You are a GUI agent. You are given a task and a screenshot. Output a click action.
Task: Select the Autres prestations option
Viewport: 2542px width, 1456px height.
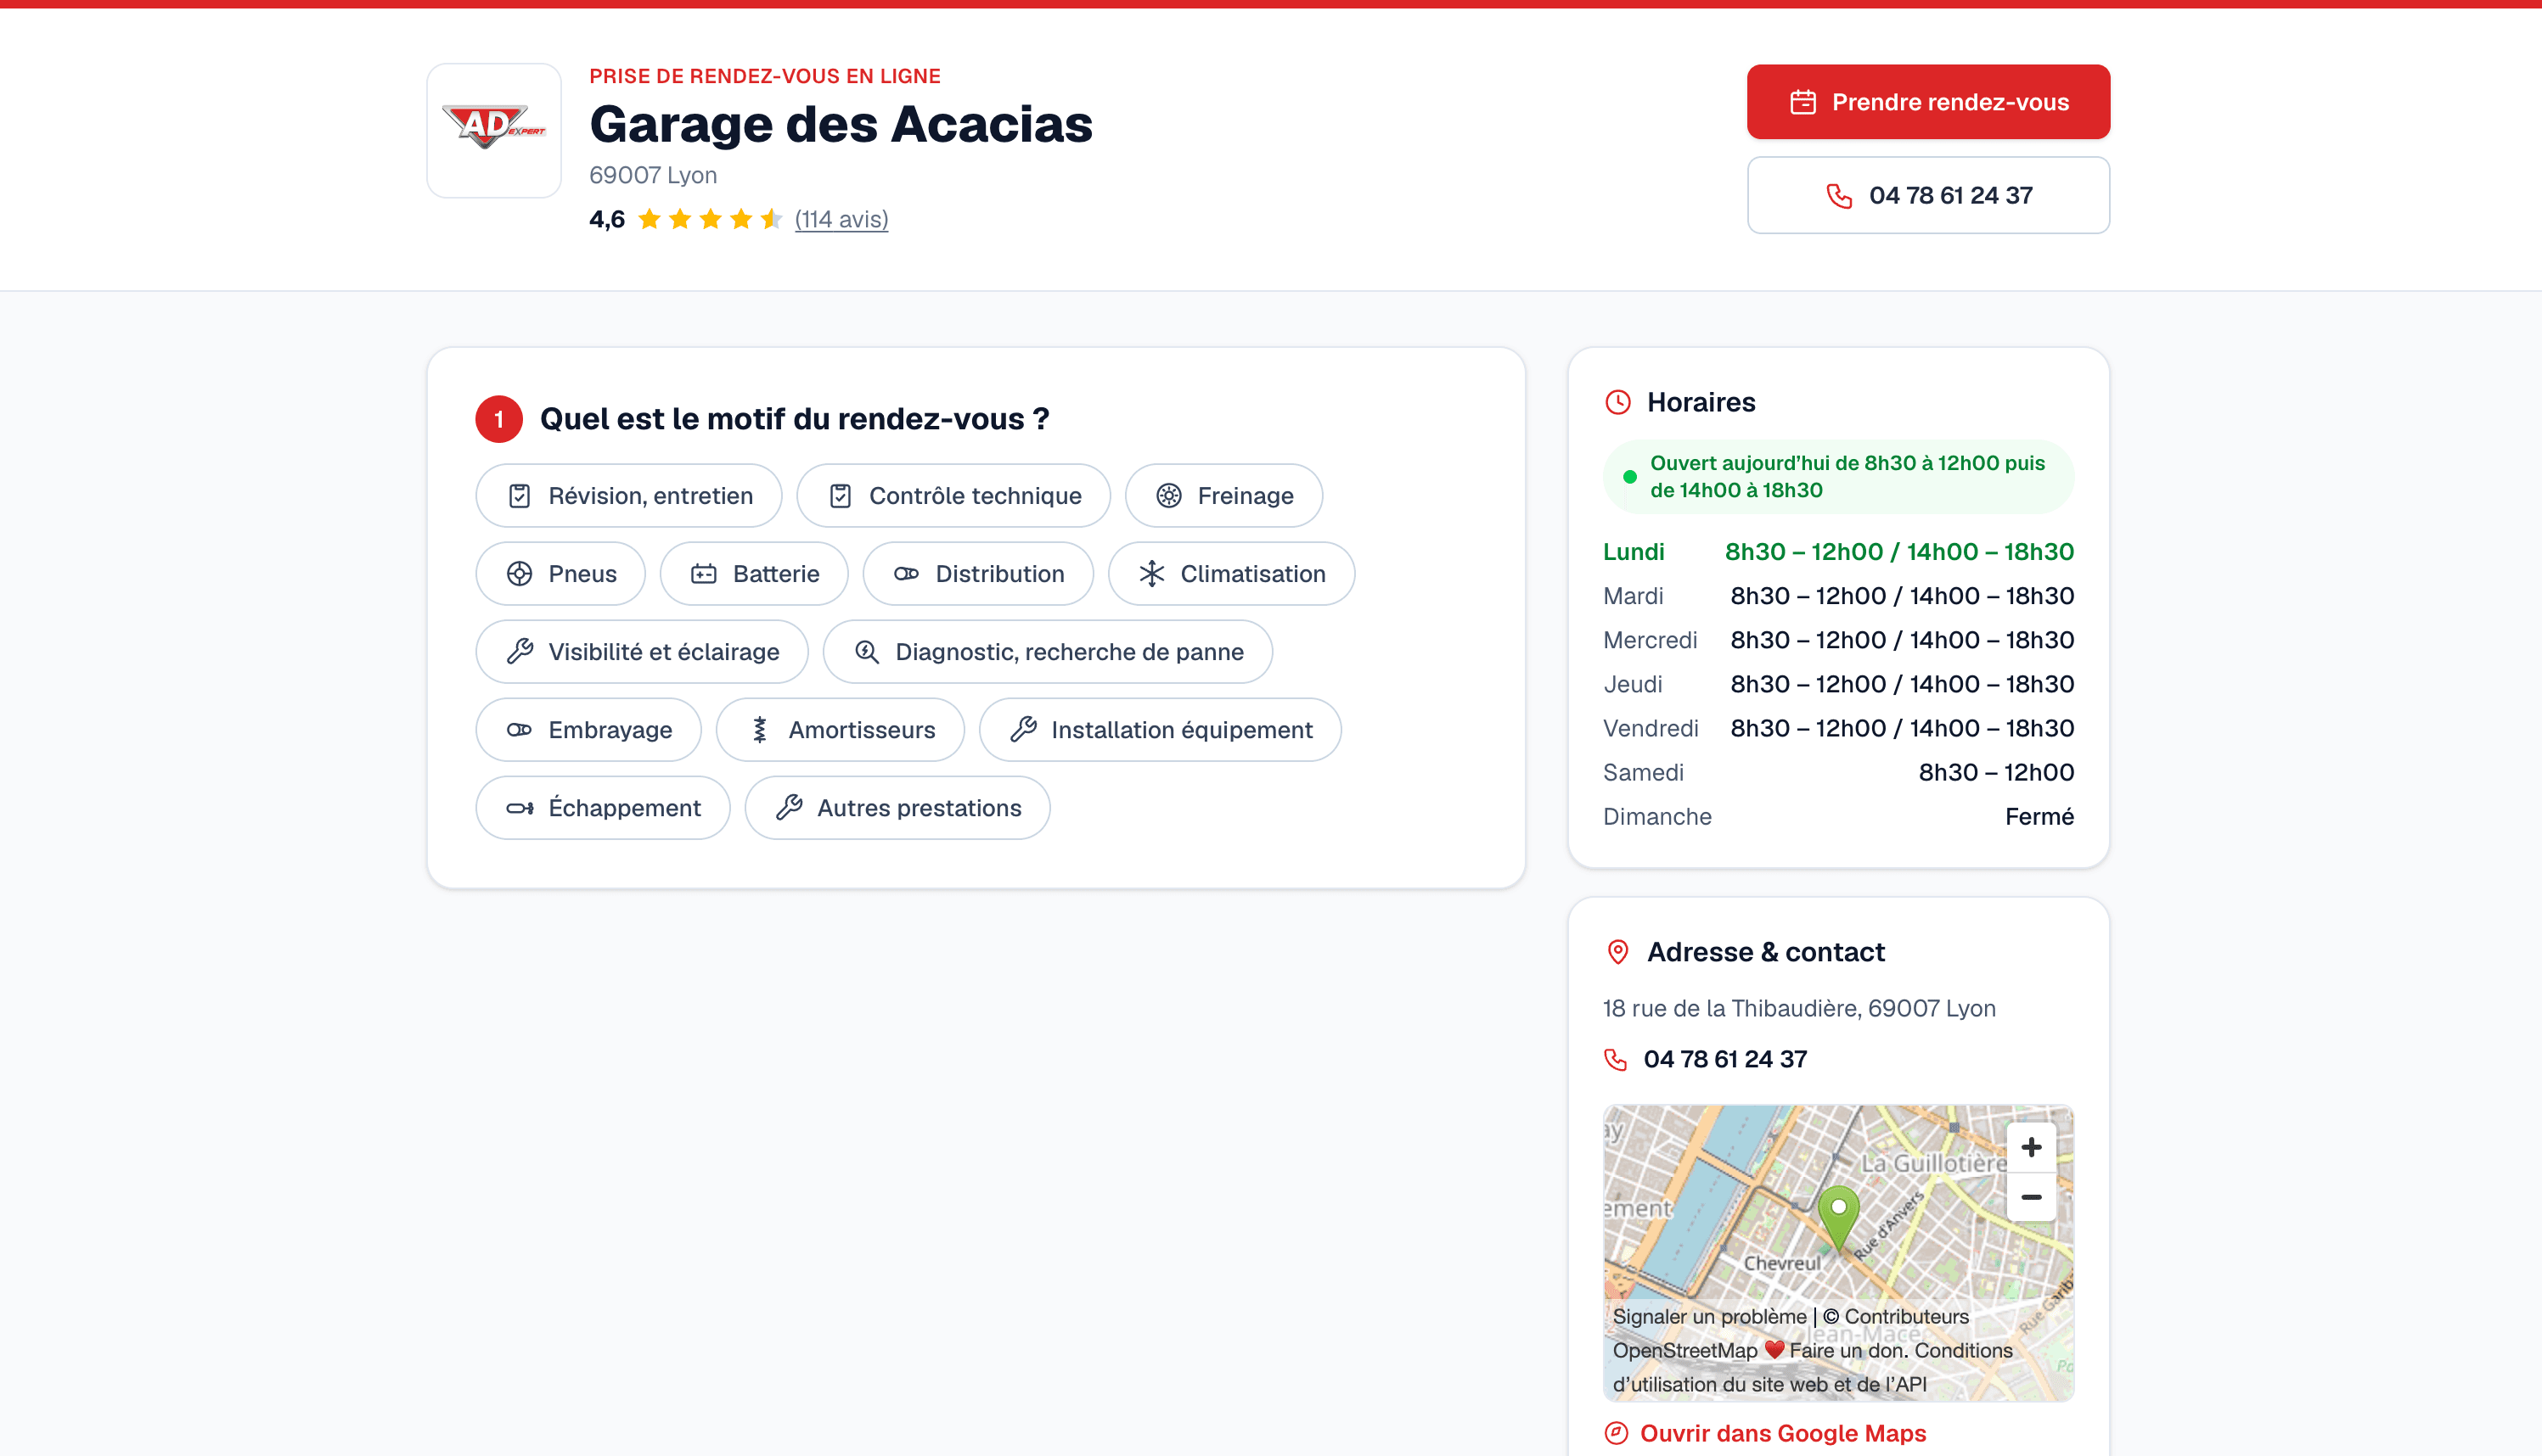click(x=897, y=808)
